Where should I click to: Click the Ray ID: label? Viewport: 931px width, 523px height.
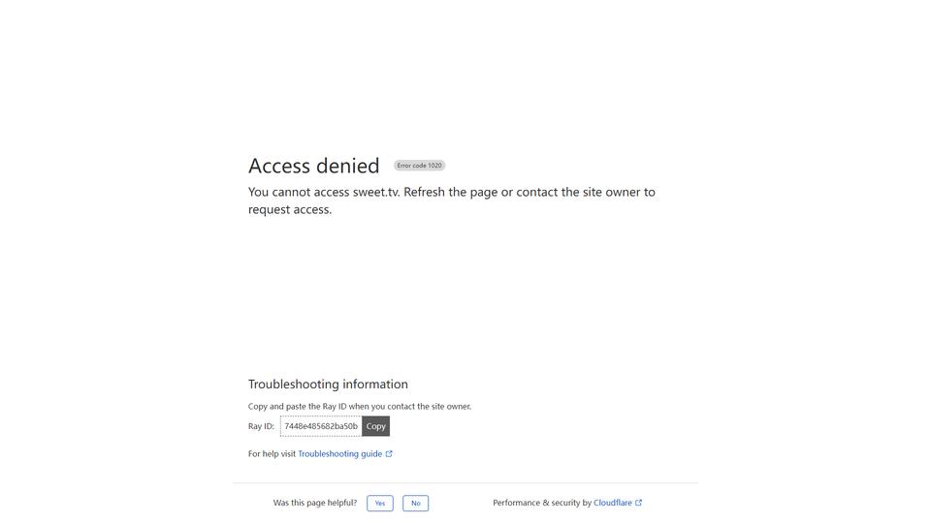[261, 426]
